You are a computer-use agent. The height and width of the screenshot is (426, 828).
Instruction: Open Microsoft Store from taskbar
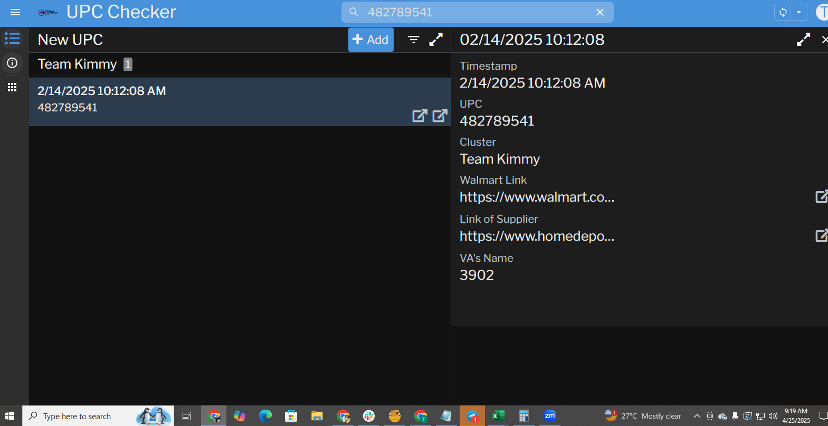point(291,416)
